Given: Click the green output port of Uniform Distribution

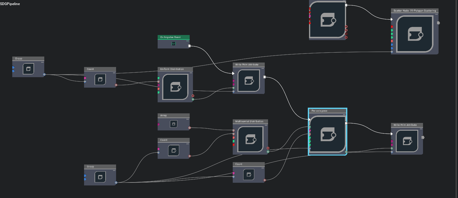Looking at the screenshot, I should pyautogui.click(x=193, y=99).
